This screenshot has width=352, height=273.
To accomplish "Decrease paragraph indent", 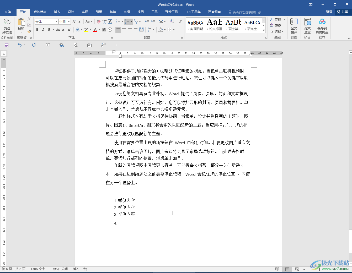I will [147, 21].
